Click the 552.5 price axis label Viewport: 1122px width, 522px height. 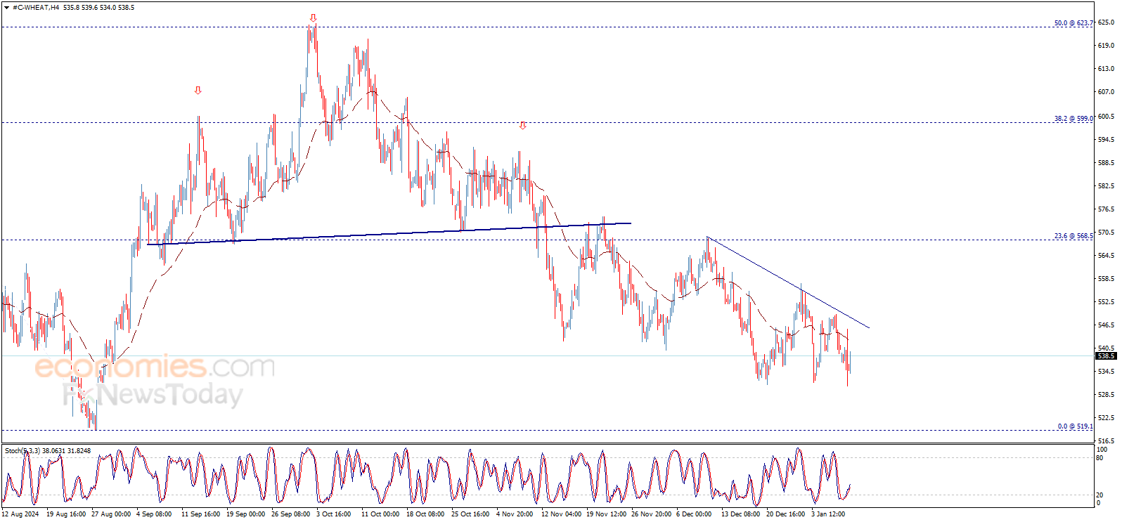click(x=1106, y=302)
